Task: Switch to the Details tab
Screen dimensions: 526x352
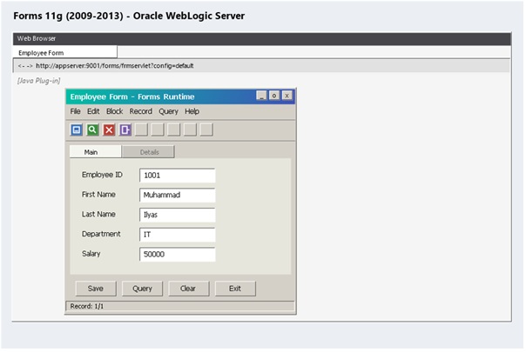Action: coord(148,152)
